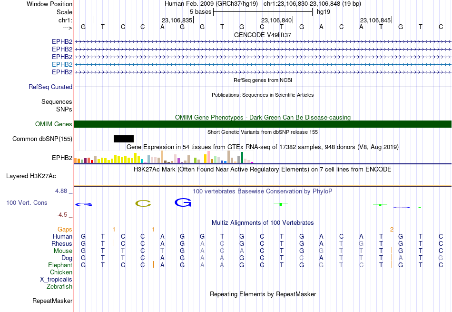Click the SNPs track label
The height and width of the screenshot is (312, 452).
tap(64, 109)
